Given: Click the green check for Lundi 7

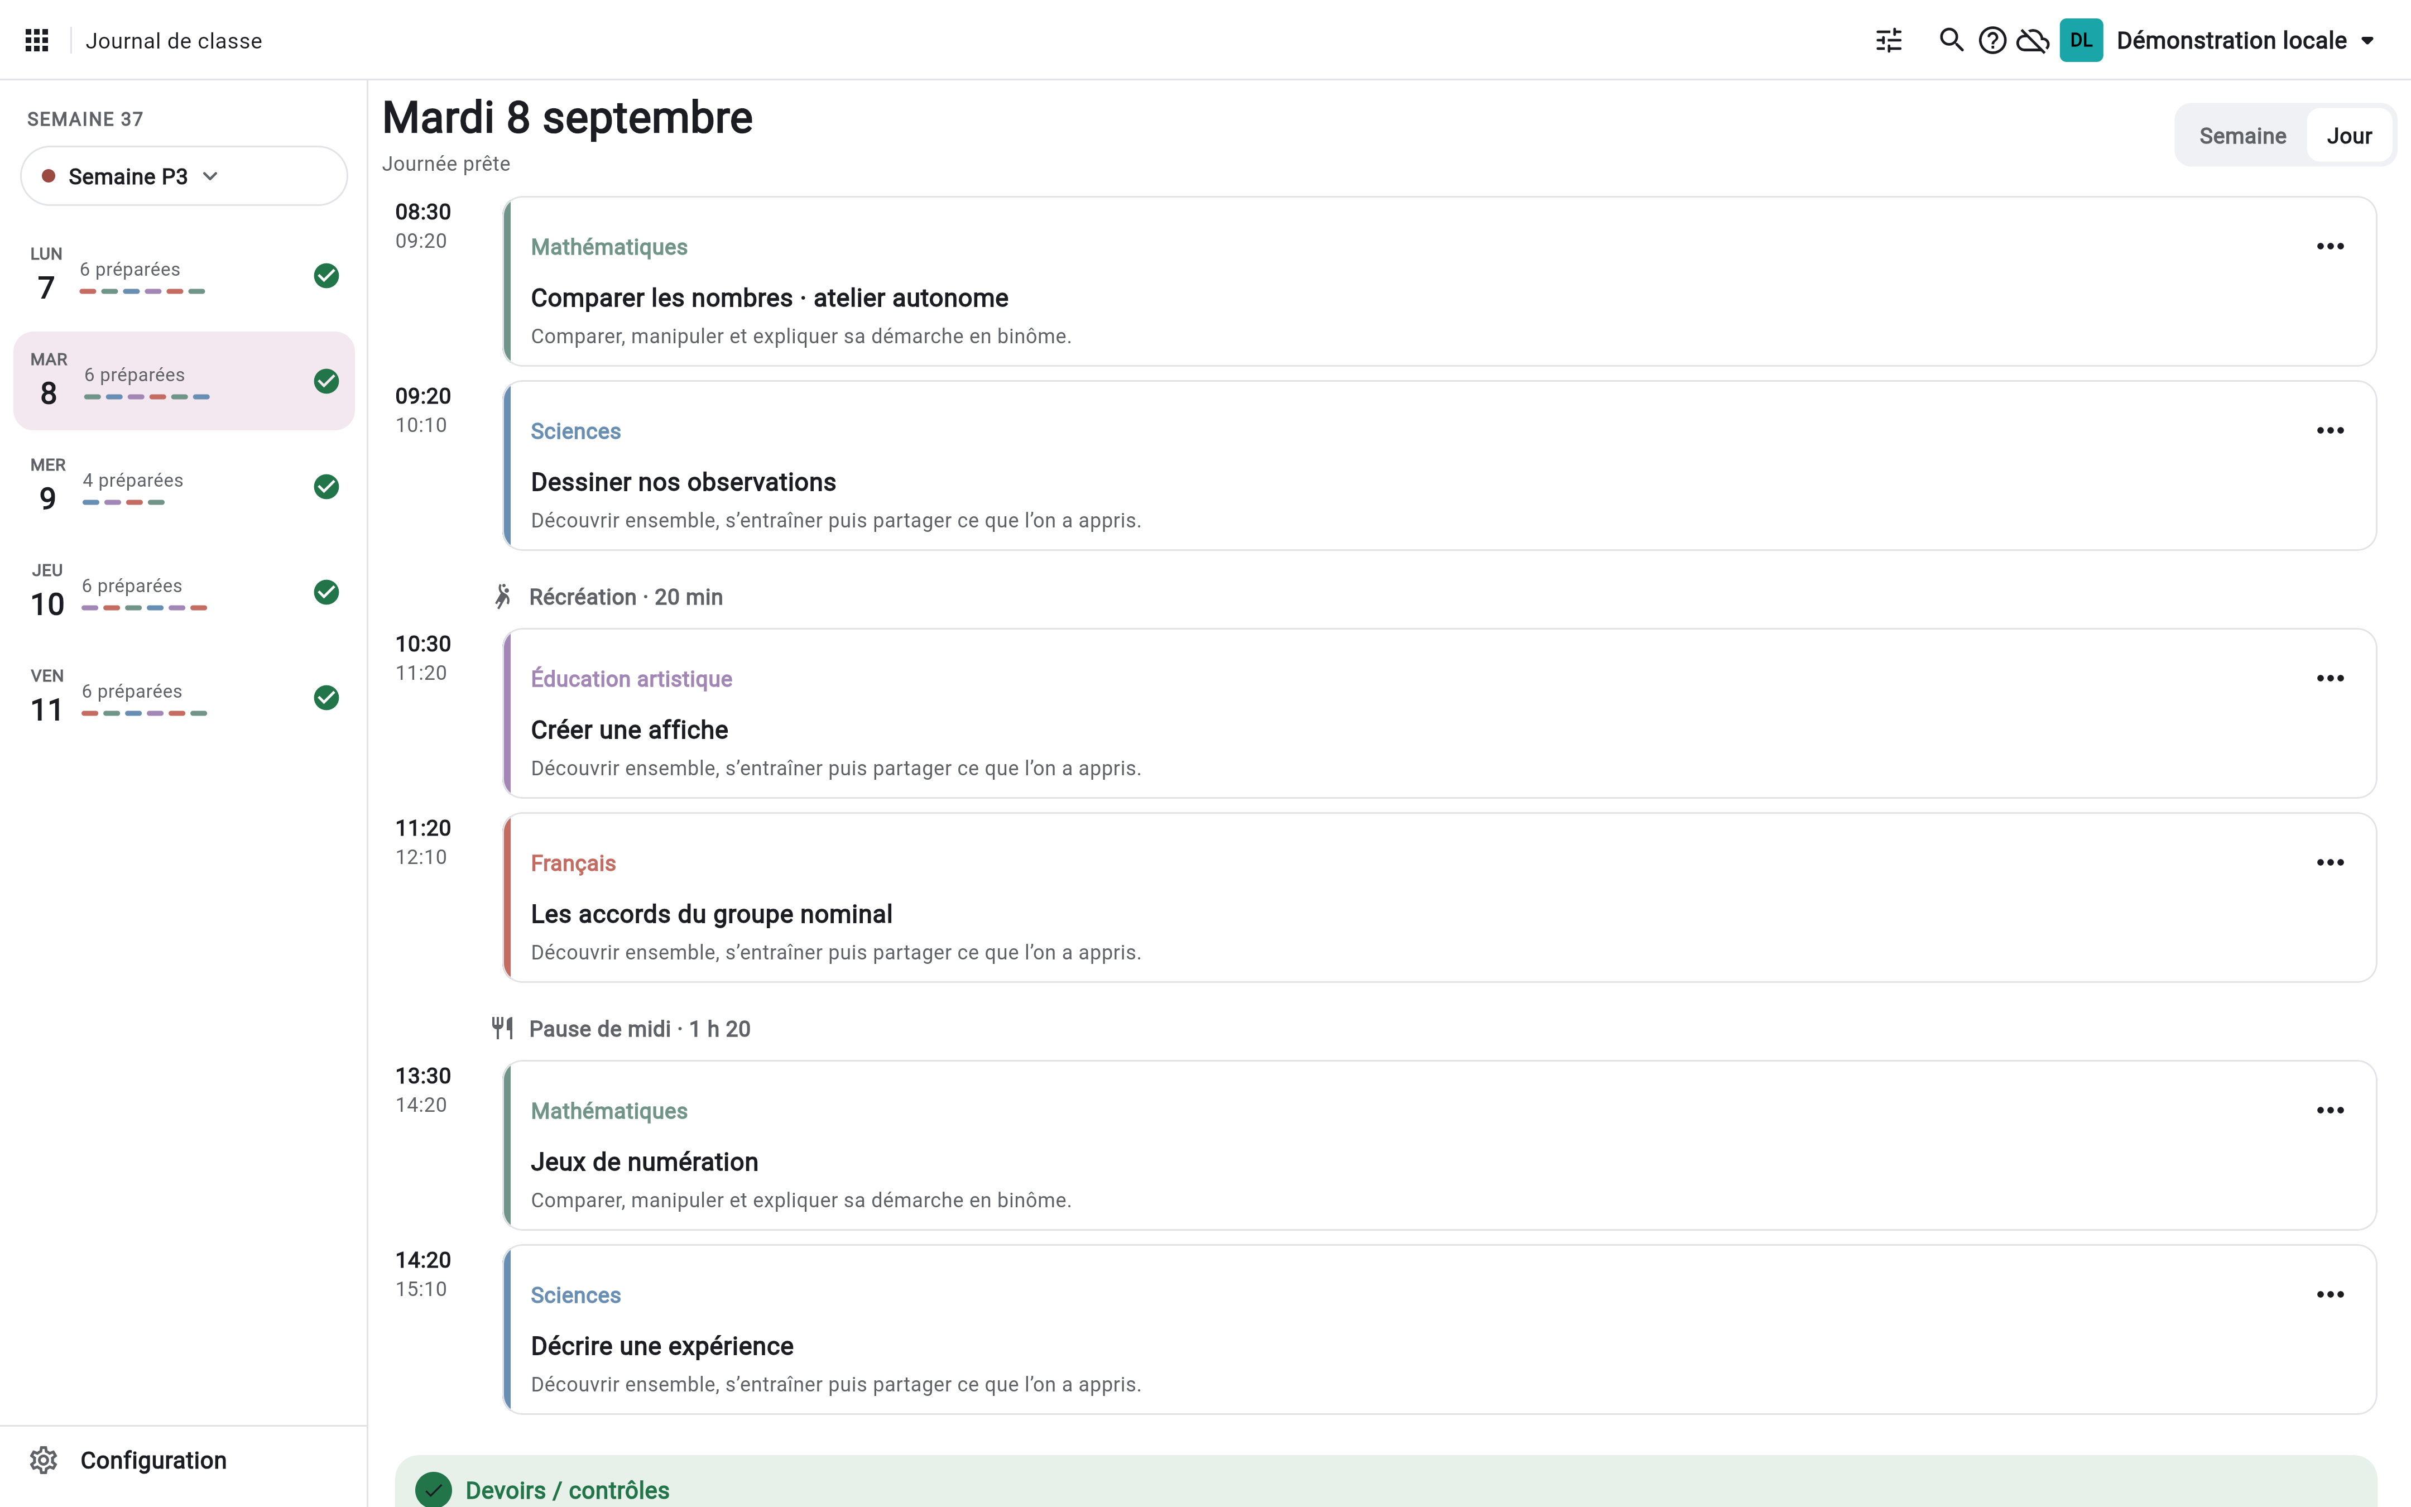Looking at the screenshot, I should [x=326, y=276].
